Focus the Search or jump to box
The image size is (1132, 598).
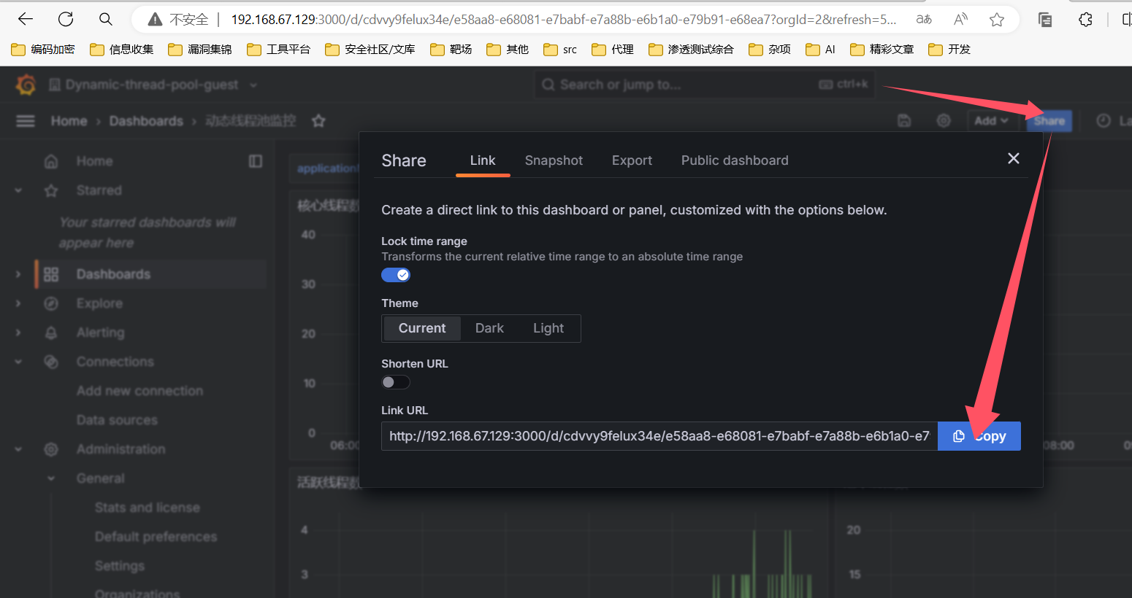coord(705,85)
